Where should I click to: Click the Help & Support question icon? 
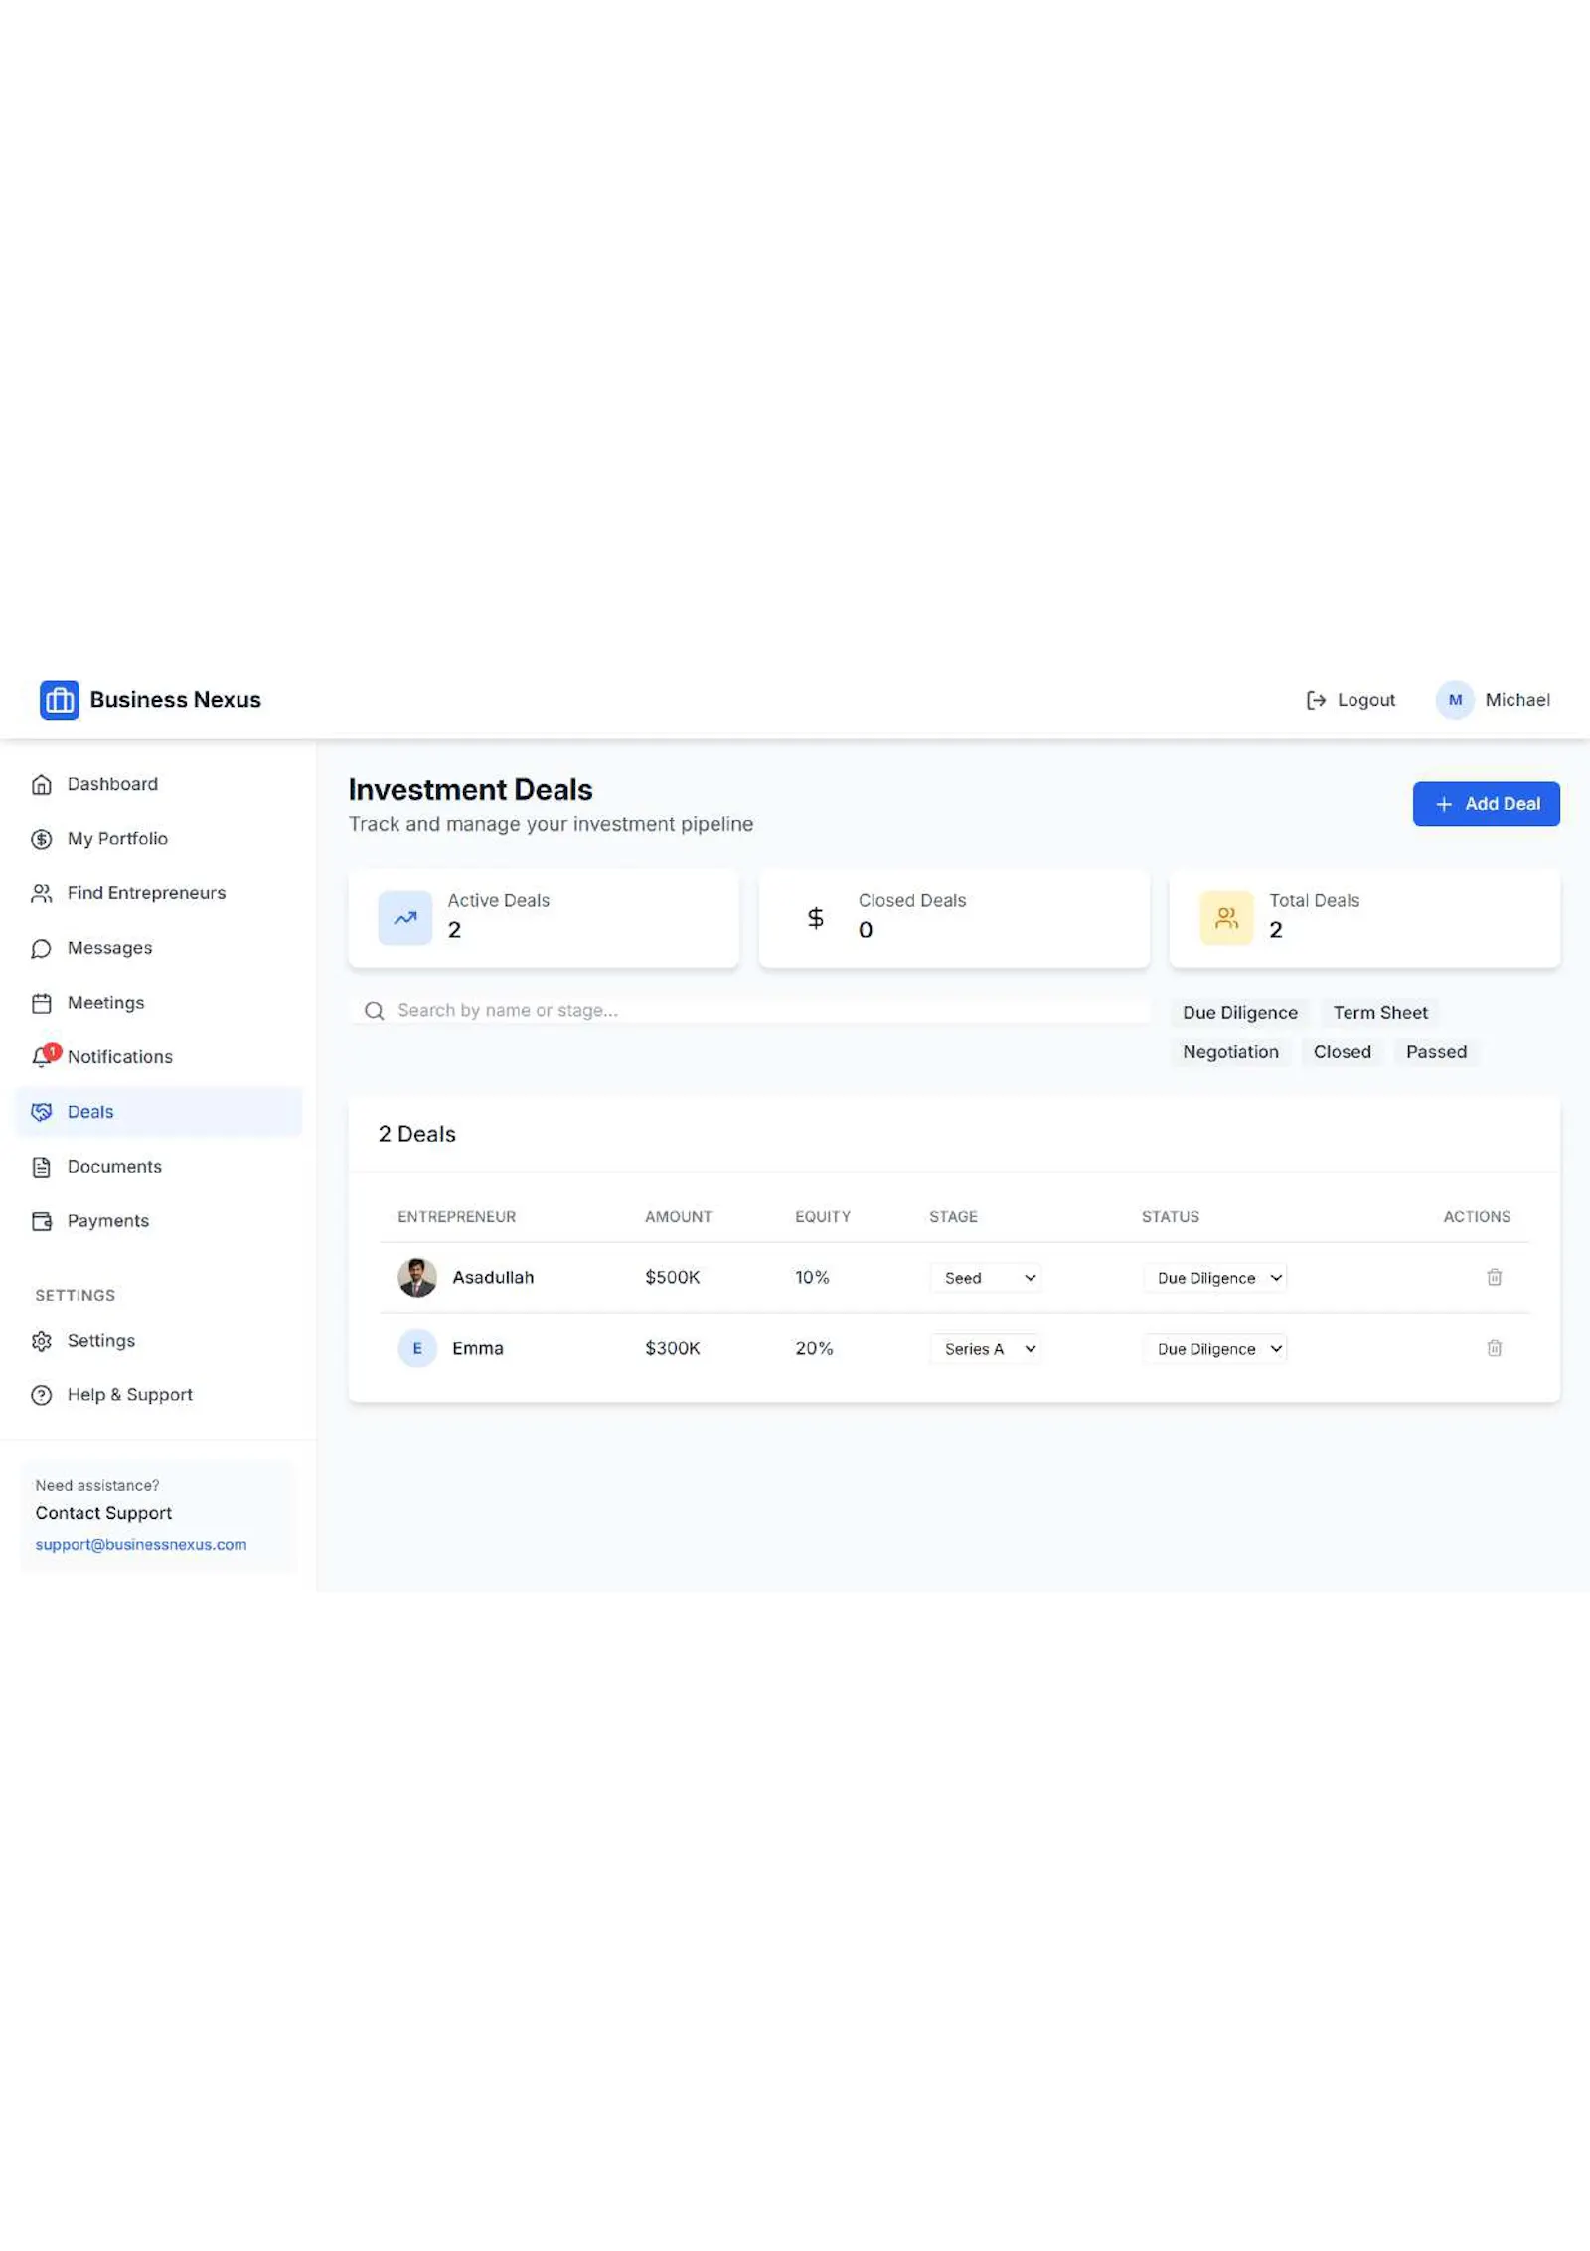(42, 1395)
